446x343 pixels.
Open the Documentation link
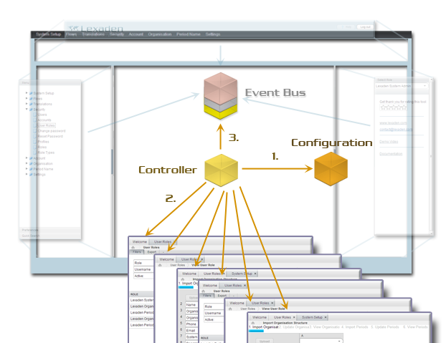(x=391, y=154)
